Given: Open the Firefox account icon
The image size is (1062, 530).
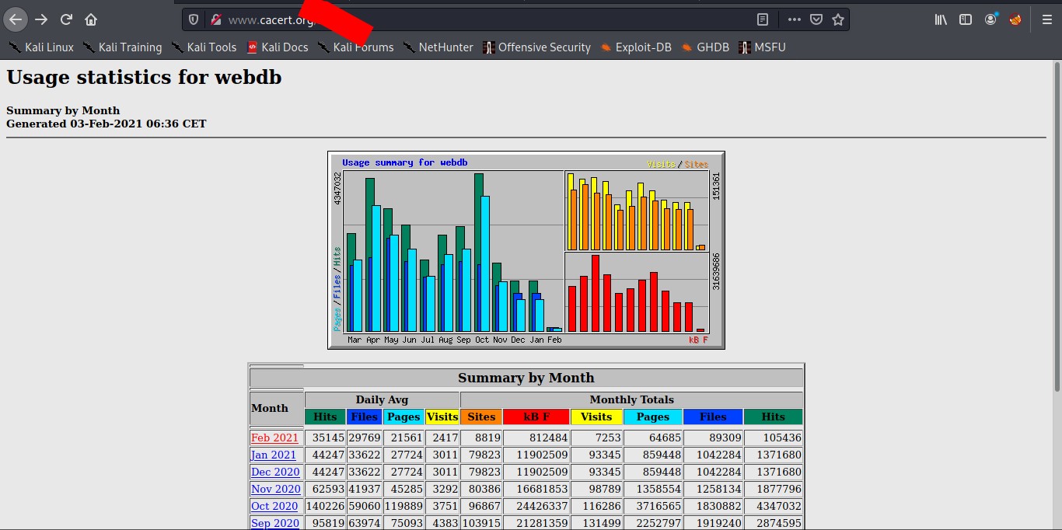Looking at the screenshot, I should 990,19.
